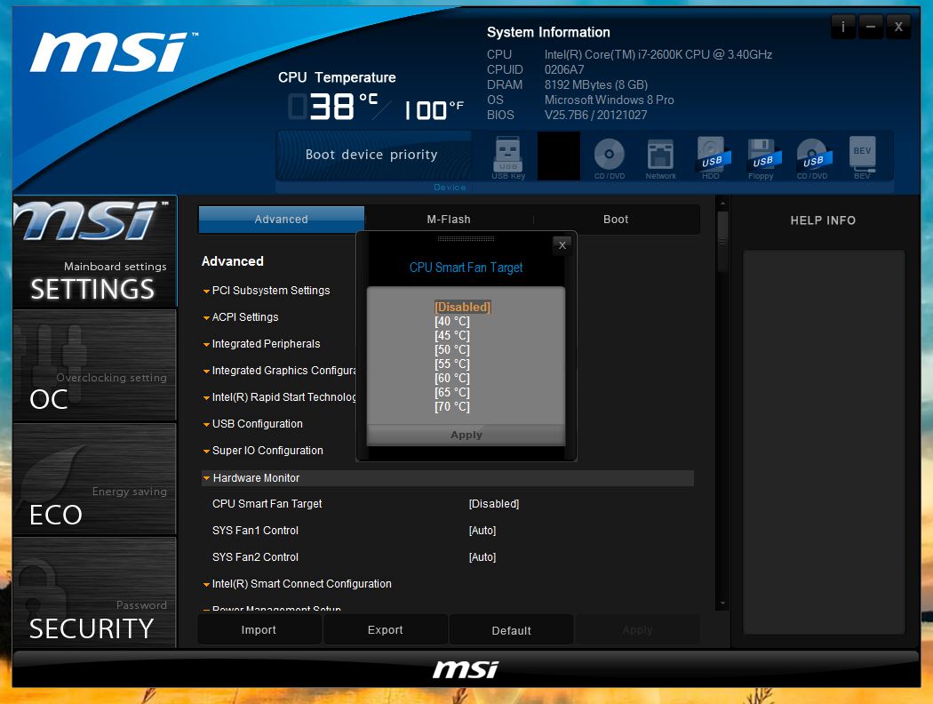Choose the [Disabled] fan target option
Viewport: 933px width, 704px height.
coord(462,307)
